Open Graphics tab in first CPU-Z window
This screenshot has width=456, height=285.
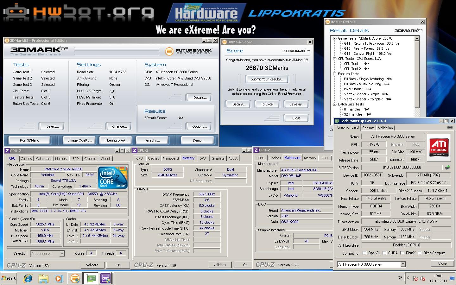click(91, 159)
